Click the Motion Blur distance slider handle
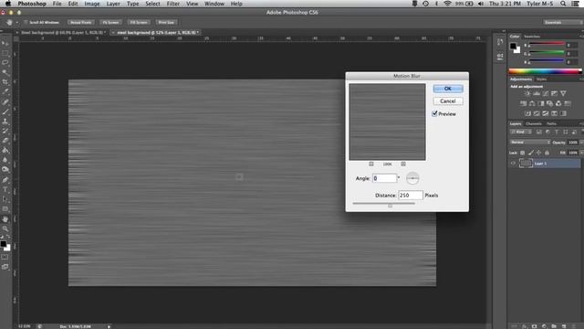Screen dimensions: 584x329 pyautogui.click(x=390, y=206)
